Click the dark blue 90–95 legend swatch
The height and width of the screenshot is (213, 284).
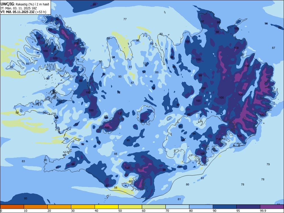225,207
